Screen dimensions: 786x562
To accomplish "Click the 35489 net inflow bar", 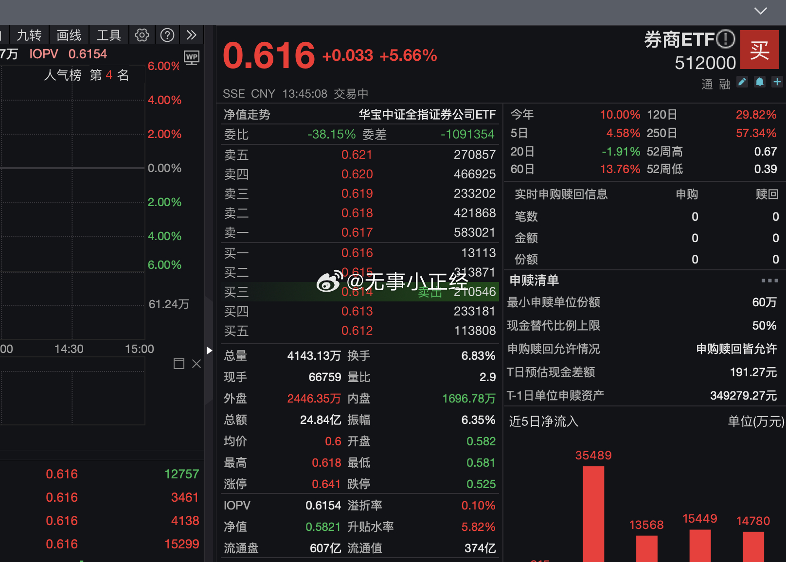I will 593,514.
